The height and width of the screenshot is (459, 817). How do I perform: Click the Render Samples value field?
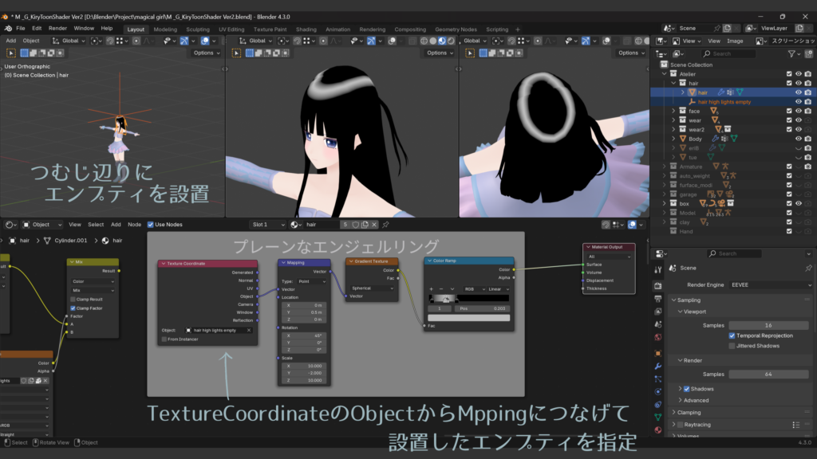(x=770, y=375)
